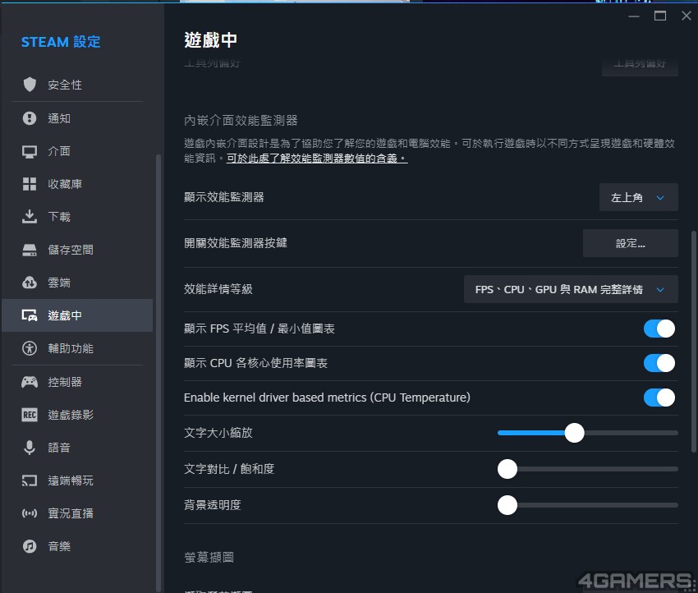Click the alert icon beside 通知
This screenshot has height=593, width=698.
[30, 118]
